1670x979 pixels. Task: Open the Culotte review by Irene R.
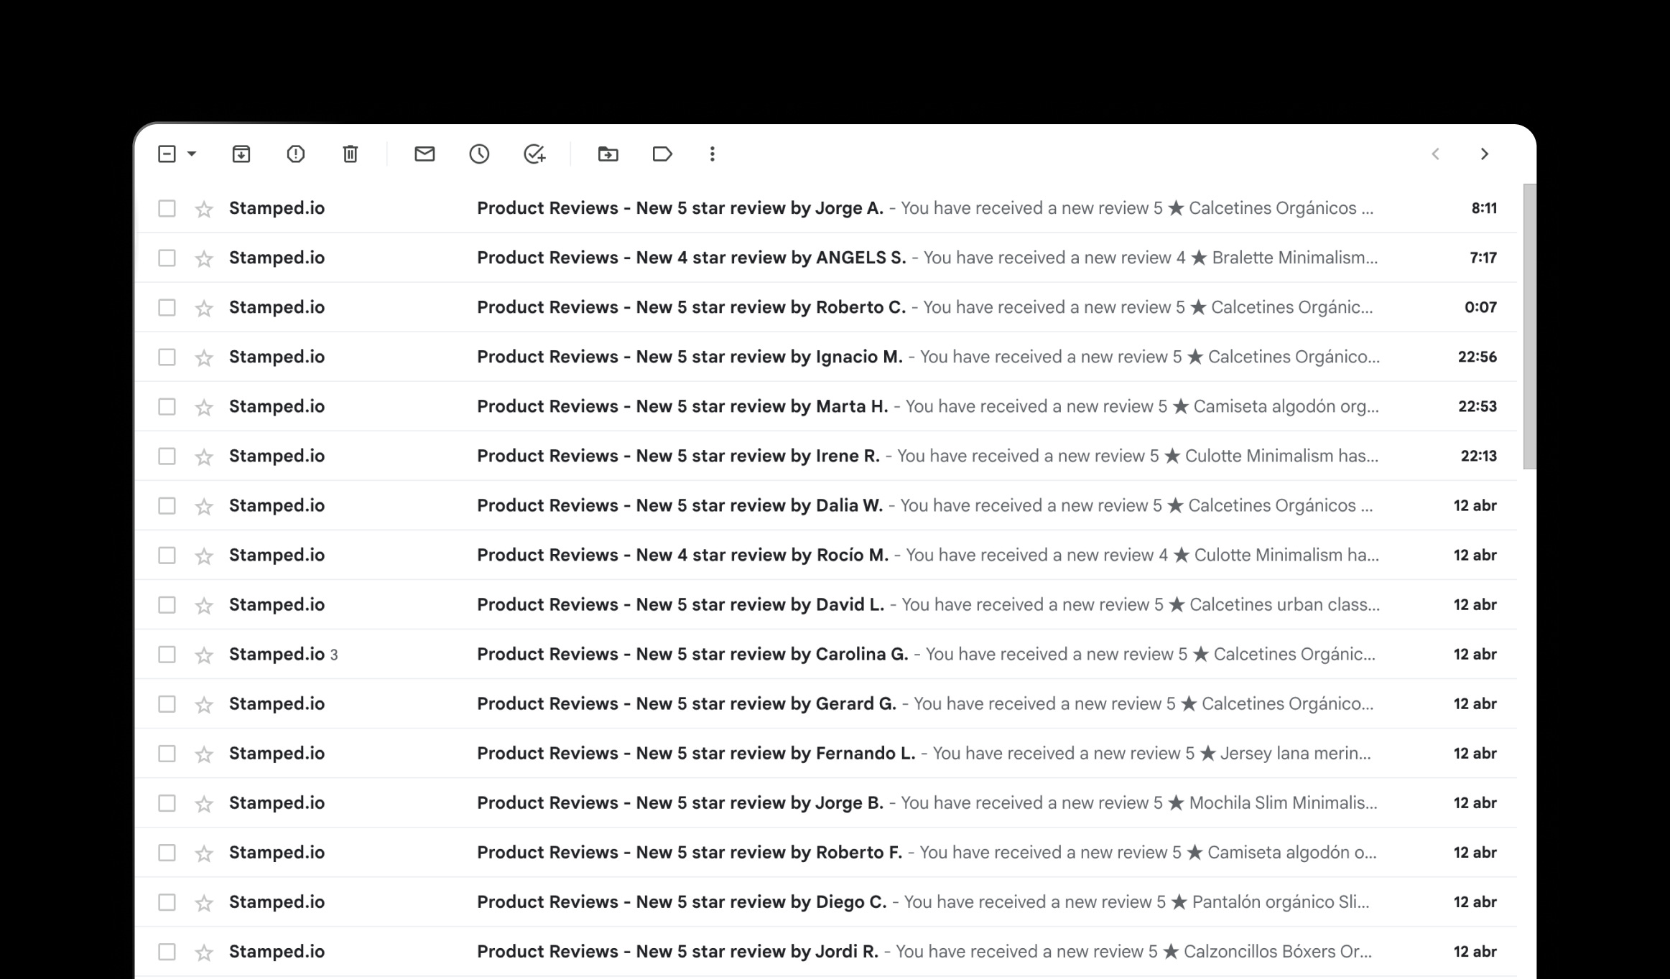[x=826, y=456]
